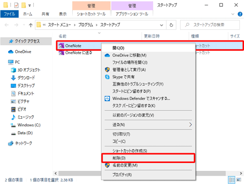This screenshot has height=184, width=244.
Task: Open ドキュメント folder in sidebar
Action: (x=22, y=94)
